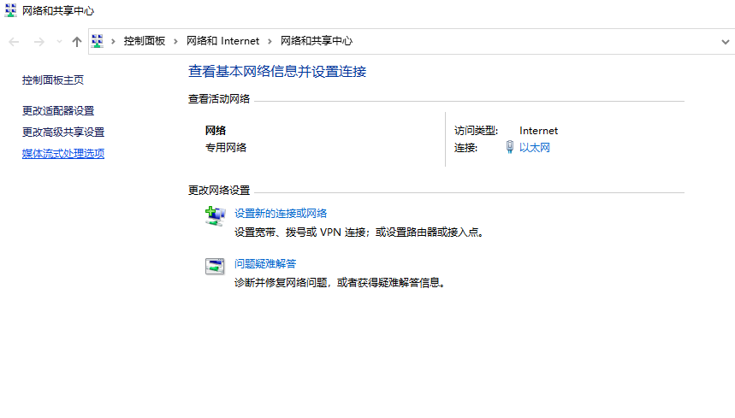
Task: Open 控制面板主页 from the sidebar
Action: [x=53, y=79]
